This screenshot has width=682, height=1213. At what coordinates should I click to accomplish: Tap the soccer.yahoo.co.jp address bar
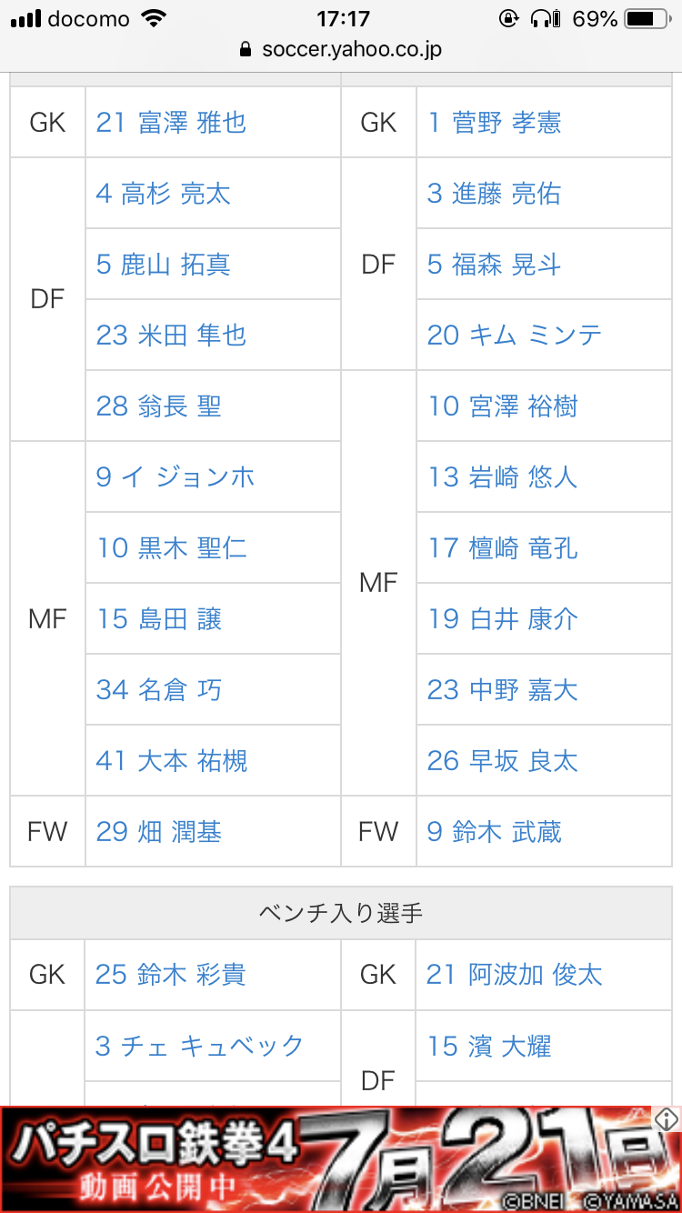pyautogui.click(x=351, y=50)
